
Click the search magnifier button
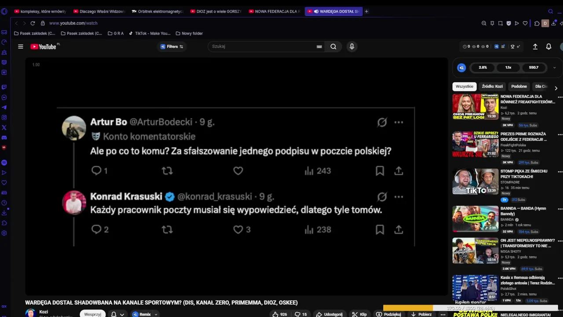click(333, 47)
